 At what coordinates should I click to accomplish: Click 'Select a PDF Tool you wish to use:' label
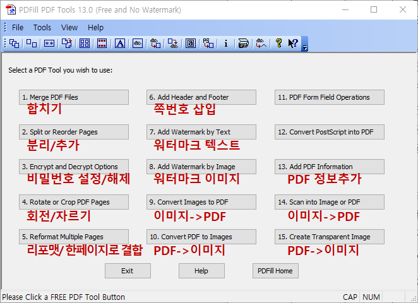tap(61, 70)
